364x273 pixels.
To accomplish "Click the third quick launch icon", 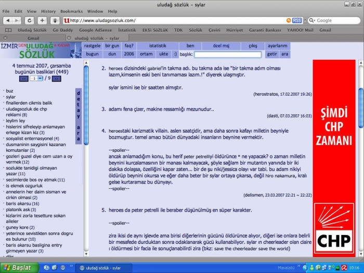I will pyautogui.click(x=63, y=268).
